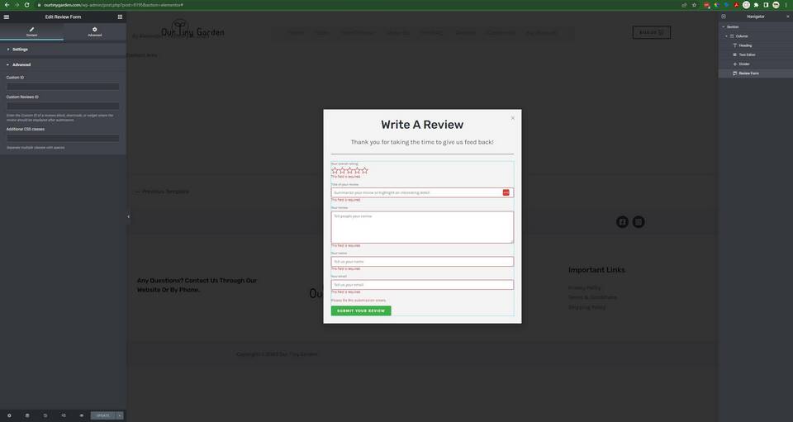Open the red Adobe Acrobat extension
Viewport: 793px width, 422px height.
coord(736,5)
